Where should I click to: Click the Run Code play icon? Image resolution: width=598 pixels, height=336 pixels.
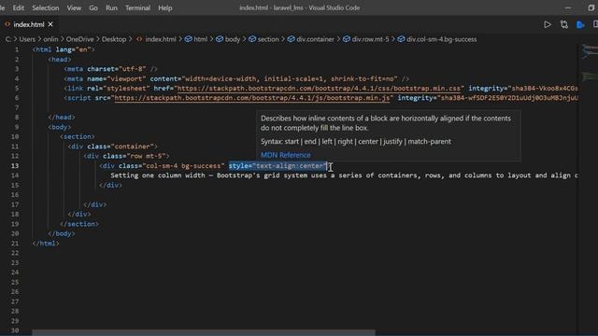[x=548, y=25]
